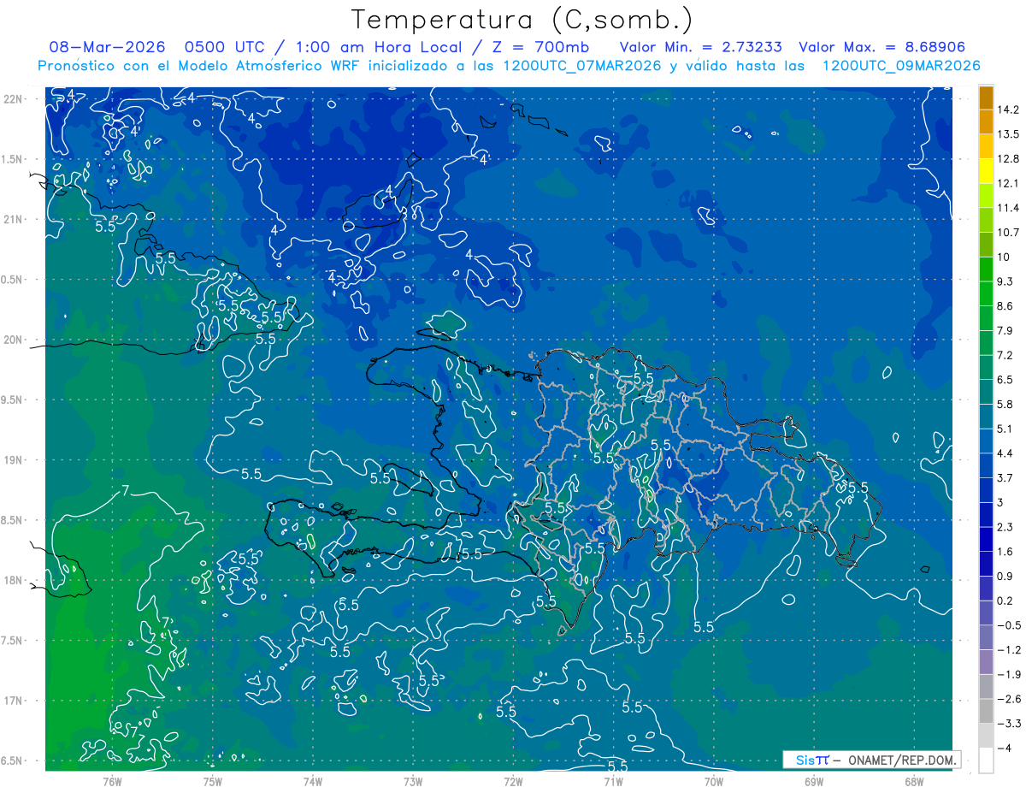Image resolution: width=1026 pixels, height=793 pixels.
Task: Click the '20N' latitude axis label
Action: coord(13,340)
